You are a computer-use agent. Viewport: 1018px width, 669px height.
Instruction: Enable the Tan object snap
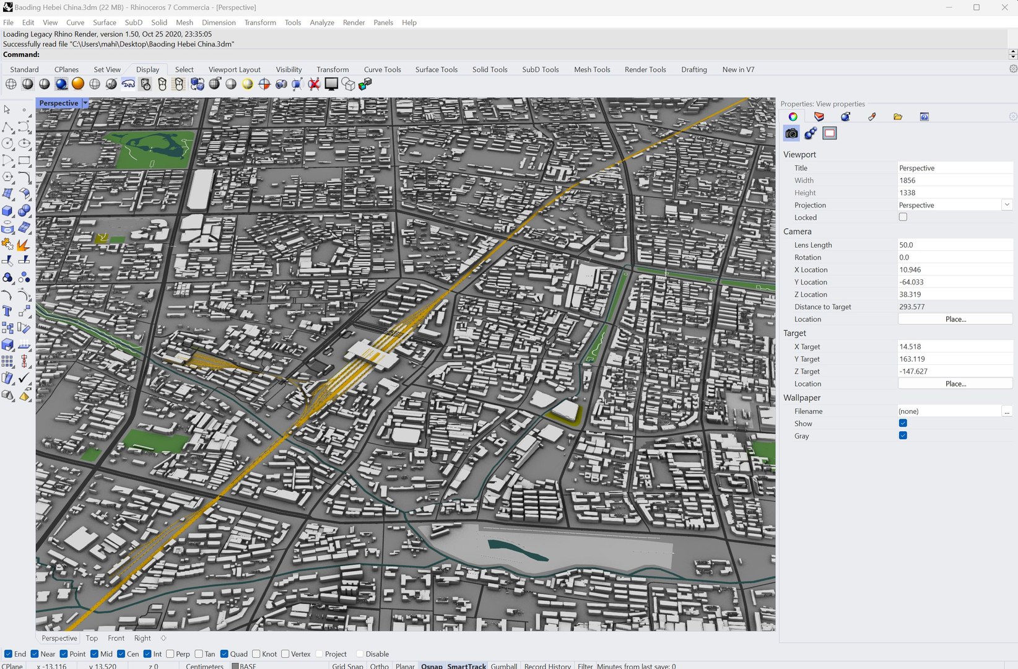199,654
